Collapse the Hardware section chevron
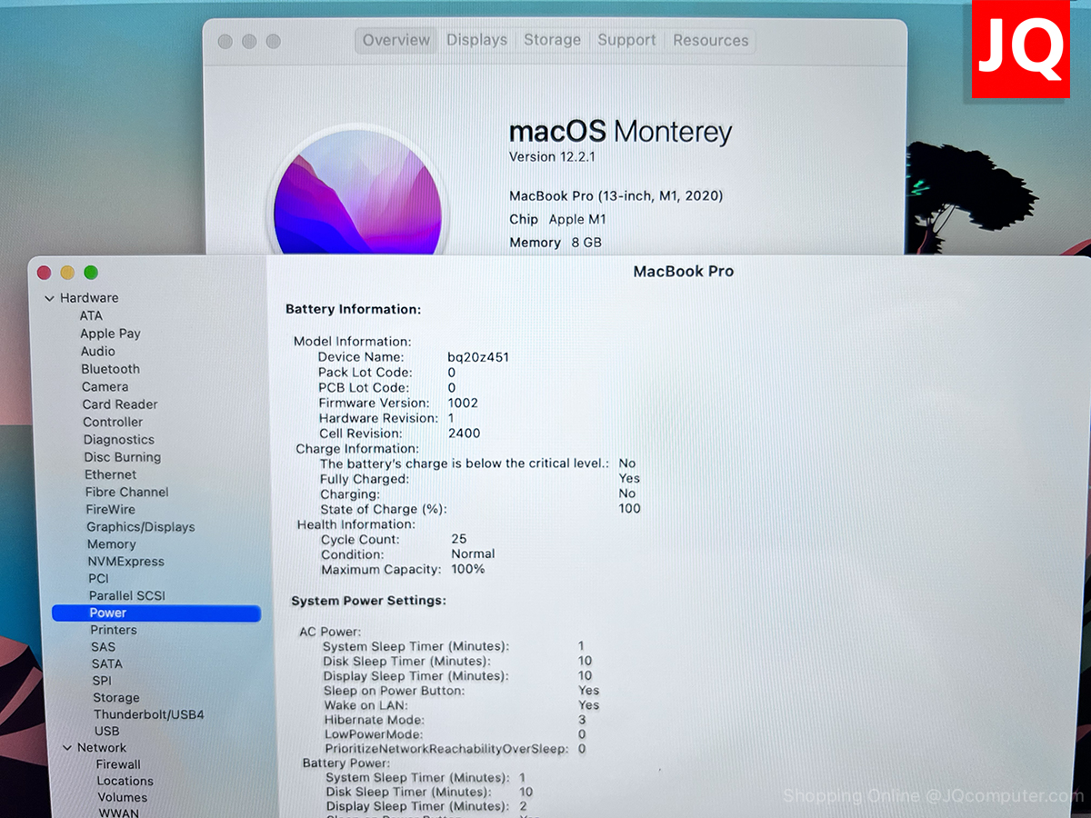This screenshot has width=1091, height=818. 48,298
